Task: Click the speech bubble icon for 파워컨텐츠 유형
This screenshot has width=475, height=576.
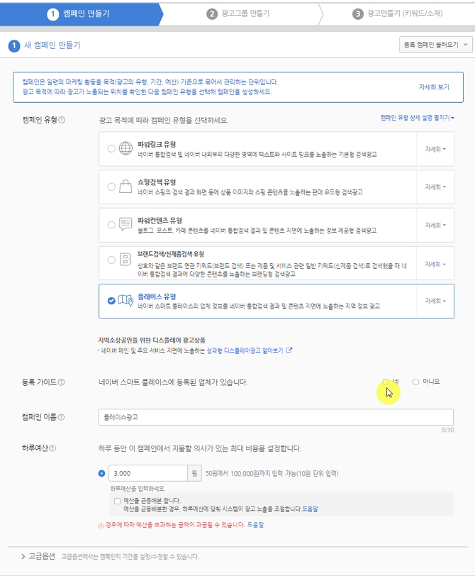Action: coord(125,224)
